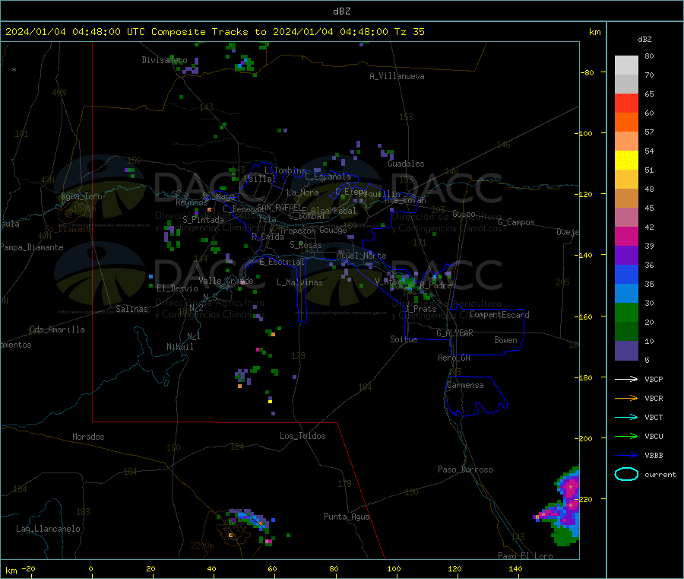Viewport: 684px width, 579px height.
Task: Click the Valle_Grande place label
Action: [226, 281]
